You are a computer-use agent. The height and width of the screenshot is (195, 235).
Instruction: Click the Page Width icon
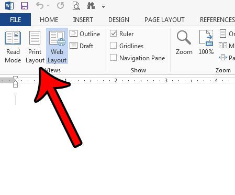point(223,58)
